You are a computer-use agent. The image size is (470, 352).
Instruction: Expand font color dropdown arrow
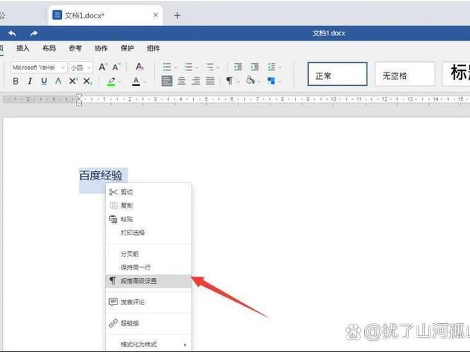pyautogui.click(x=145, y=82)
